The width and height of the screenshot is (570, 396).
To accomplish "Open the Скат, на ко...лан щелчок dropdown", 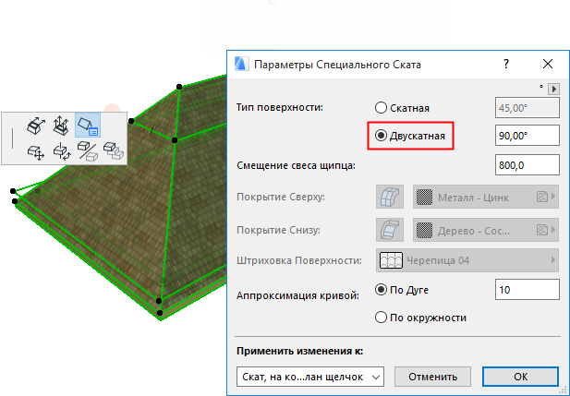I will 310,377.
